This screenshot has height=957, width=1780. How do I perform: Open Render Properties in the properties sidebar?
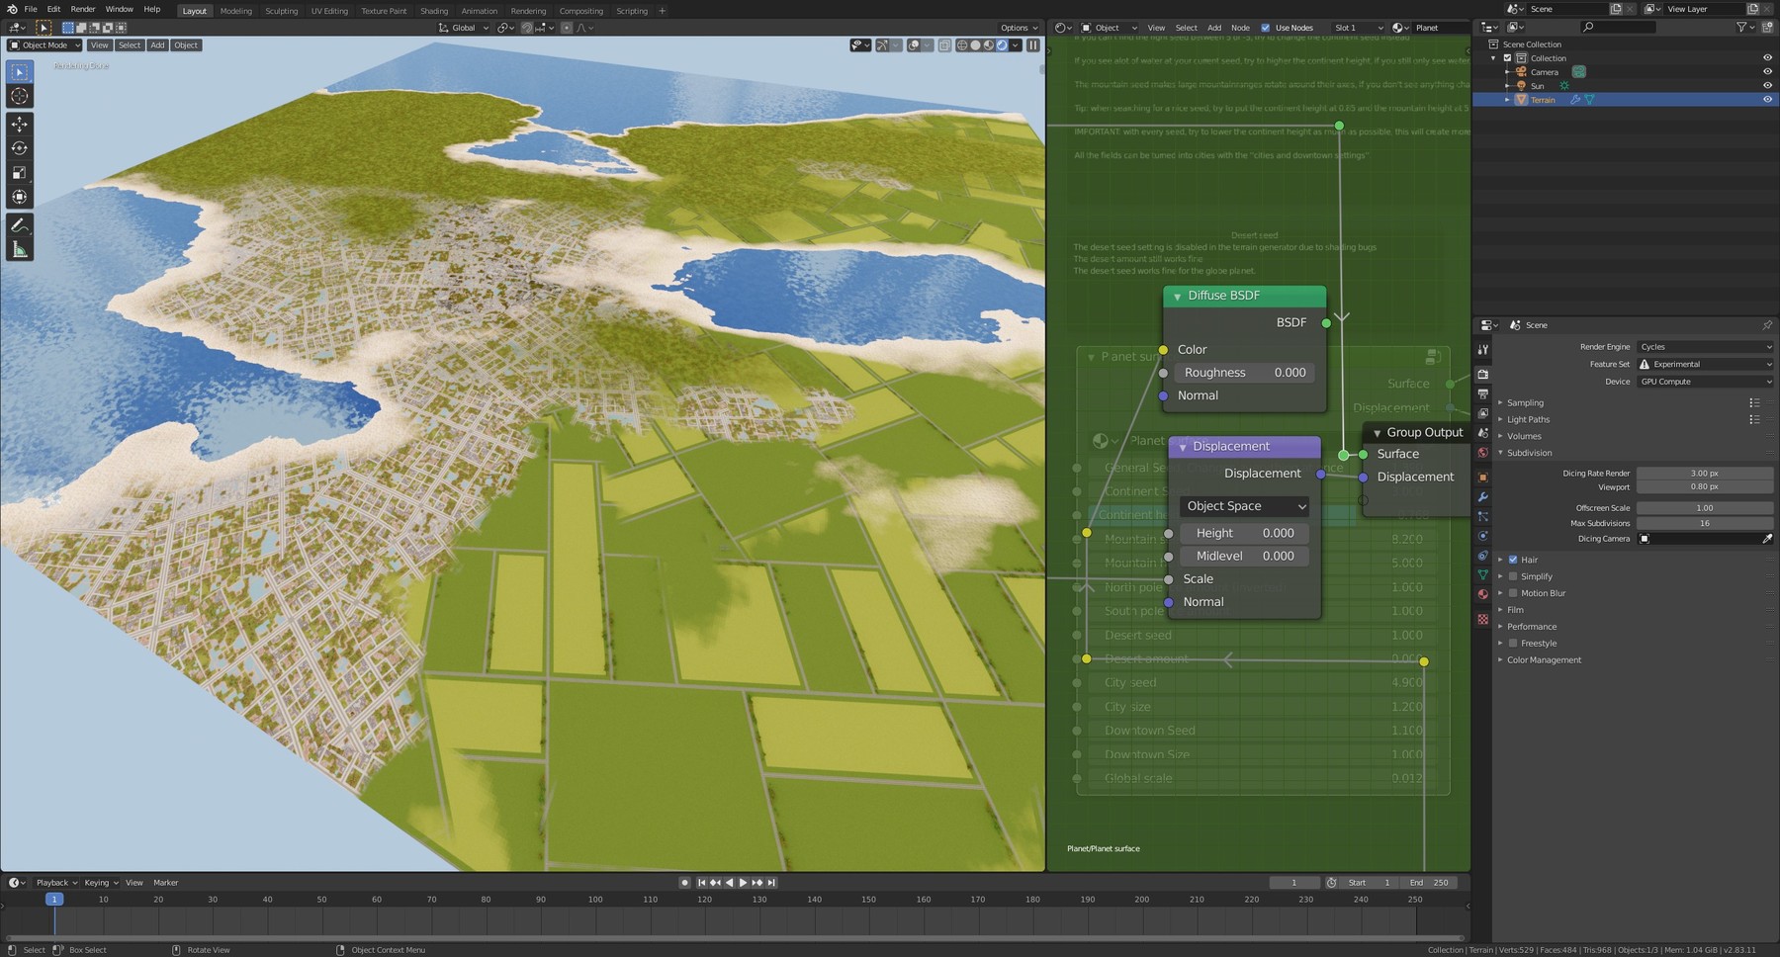(1482, 374)
